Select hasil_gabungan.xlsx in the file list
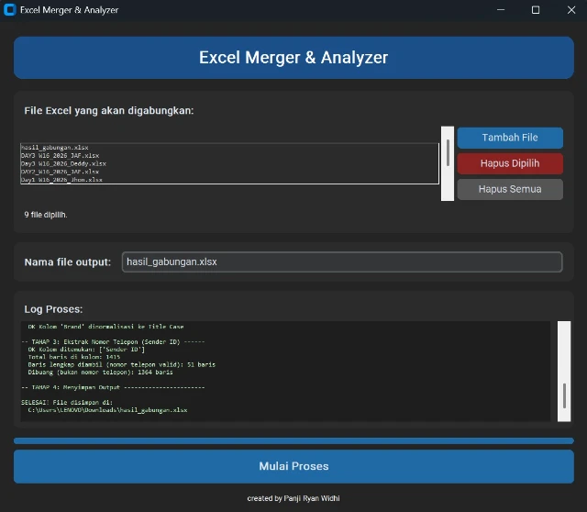The width and height of the screenshot is (587, 512). (x=55, y=147)
